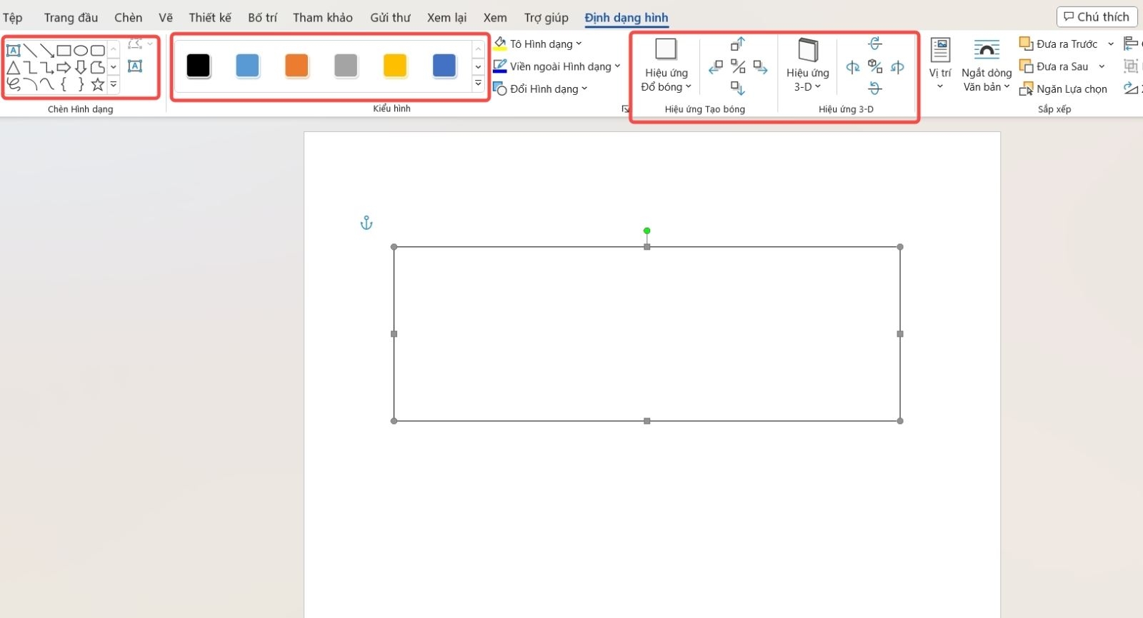Select the right brace shape
The height and width of the screenshot is (618, 1143).
pos(81,85)
